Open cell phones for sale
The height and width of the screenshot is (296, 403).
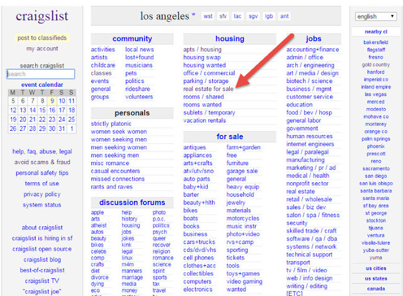(198, 258)
